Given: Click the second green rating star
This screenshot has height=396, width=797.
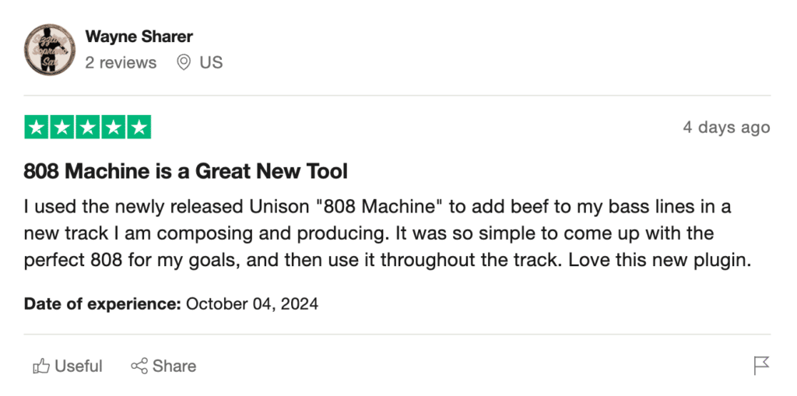Looking at the screenshot, I should tap(62, 127).
